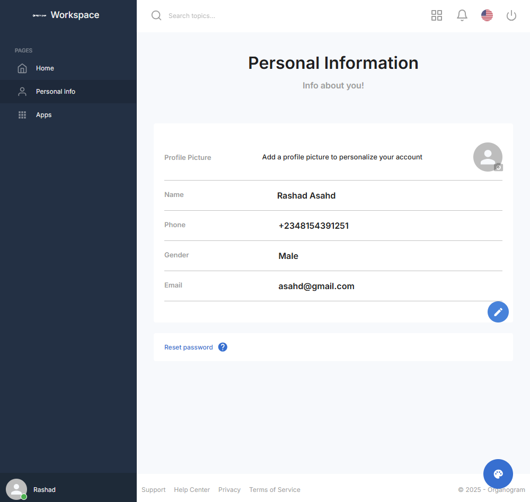
Task: Open the theme palette button
Action: [498, 474]
